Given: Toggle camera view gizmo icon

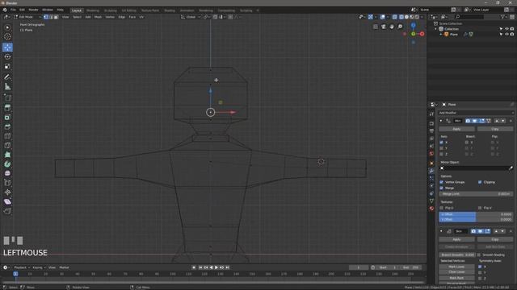Looking at the screenshot, I should point(384,27).
